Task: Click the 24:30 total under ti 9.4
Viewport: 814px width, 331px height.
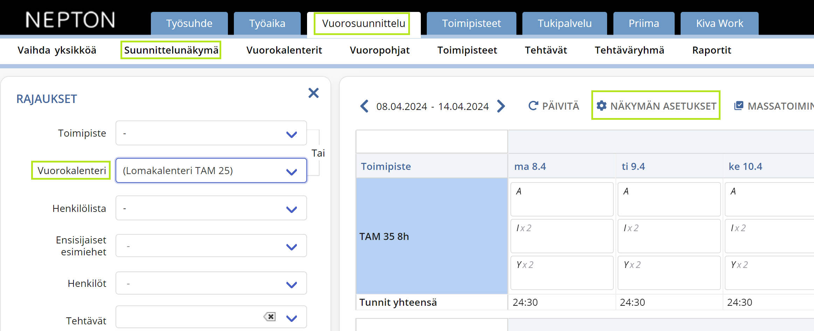Action: point(632,302)
